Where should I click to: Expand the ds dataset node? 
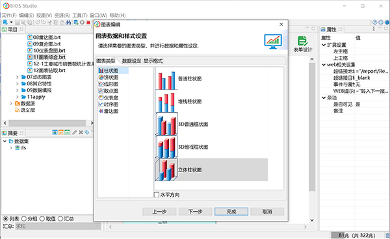click(11, 148)
